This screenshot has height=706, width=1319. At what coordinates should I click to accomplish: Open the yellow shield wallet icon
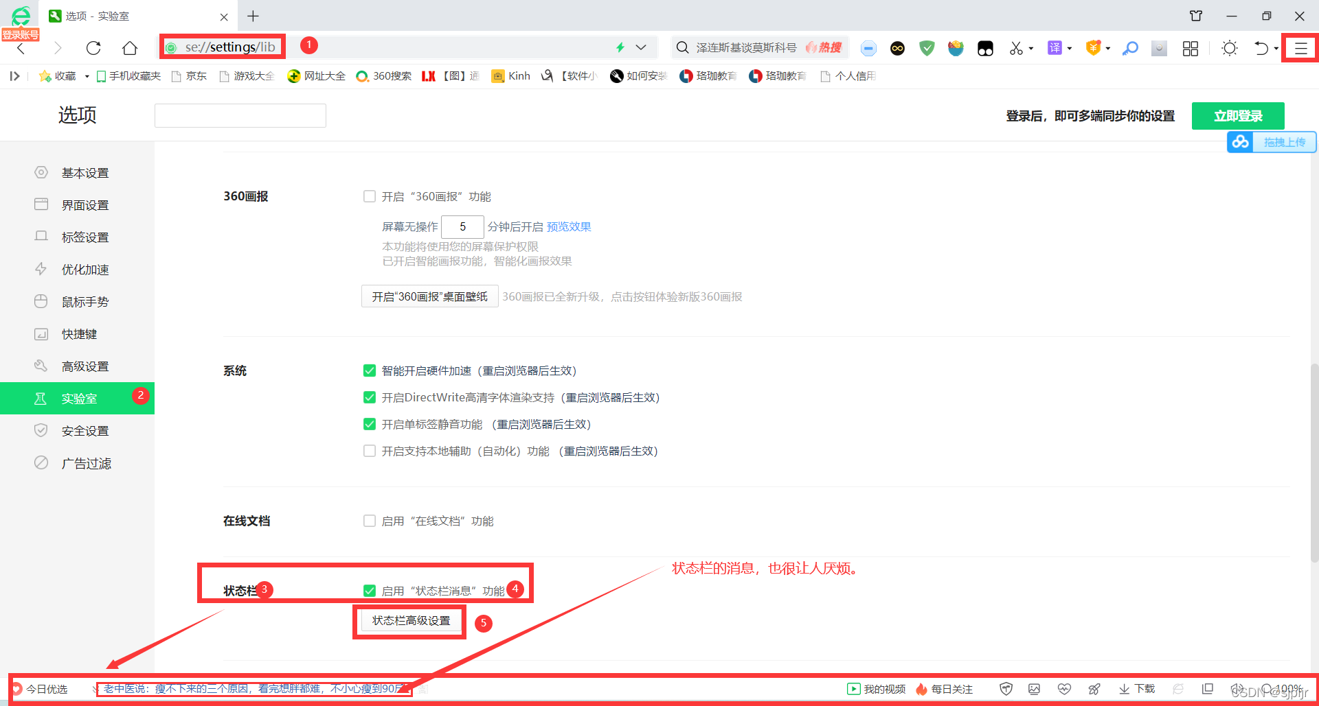1093,47
